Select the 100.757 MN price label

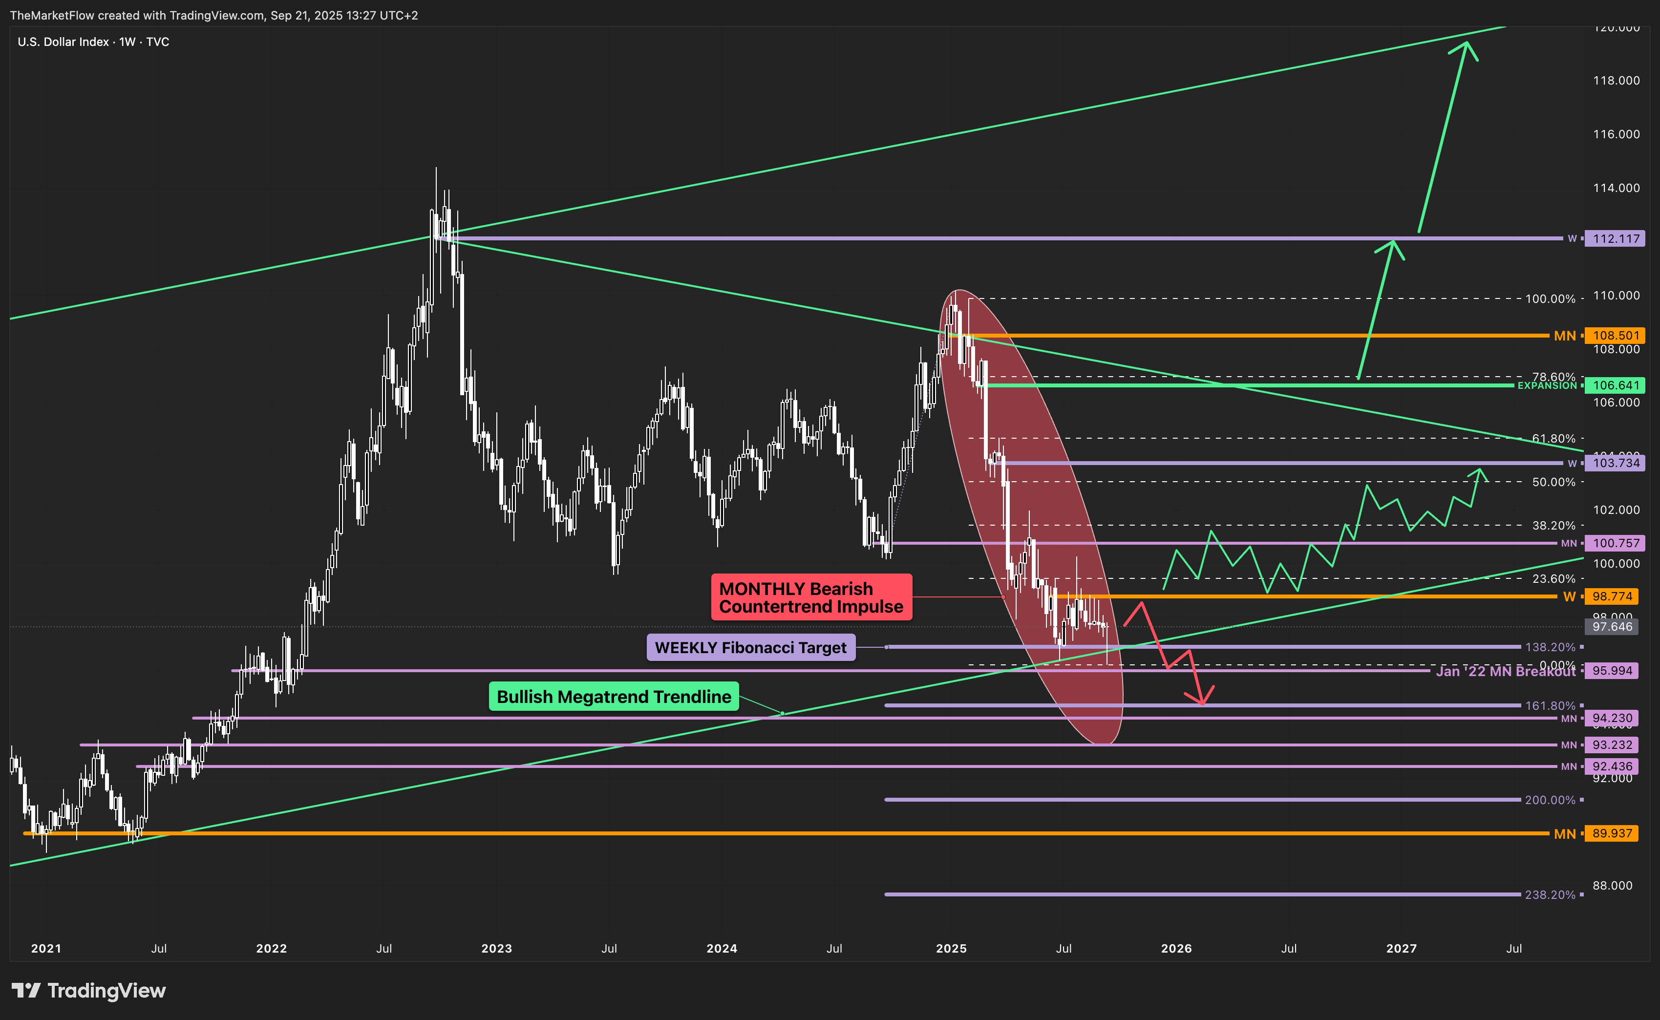click(1616, 544)
